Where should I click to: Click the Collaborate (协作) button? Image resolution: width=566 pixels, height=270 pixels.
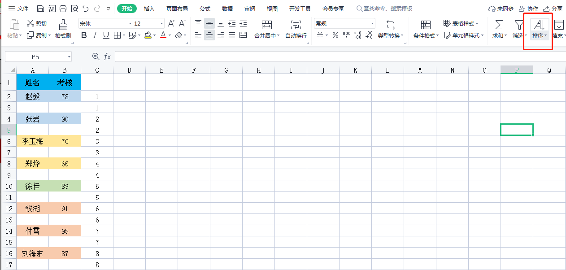click(528, 9)
